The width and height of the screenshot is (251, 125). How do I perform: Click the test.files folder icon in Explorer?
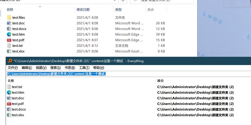pyautogui.click(x=9, y=18)
